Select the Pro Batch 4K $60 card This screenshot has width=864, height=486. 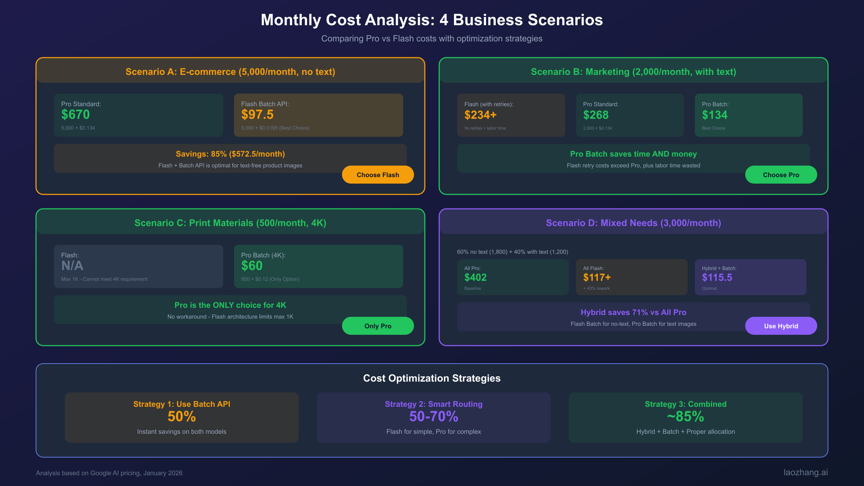[x=318, y=266]
